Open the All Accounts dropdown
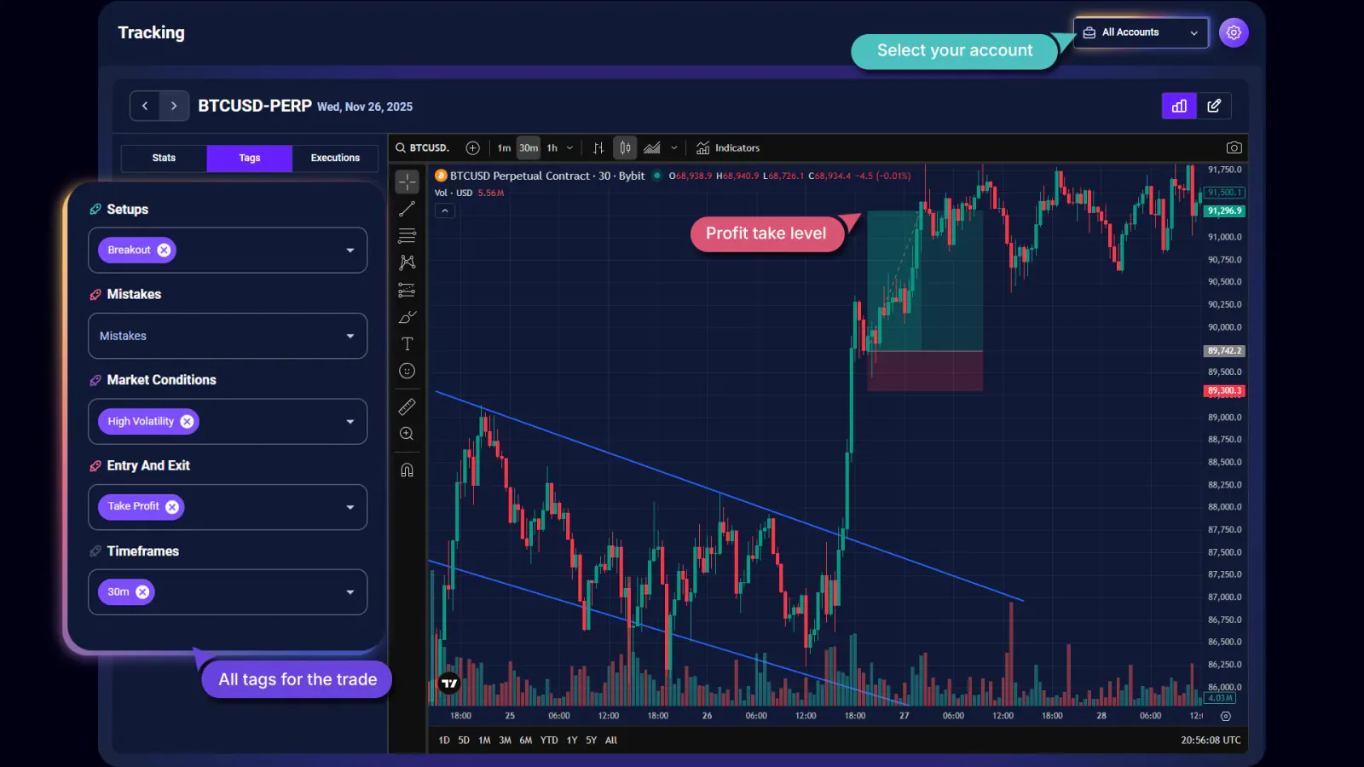The width and height of the screenshot is (1364, 767). coord(1140,32)
